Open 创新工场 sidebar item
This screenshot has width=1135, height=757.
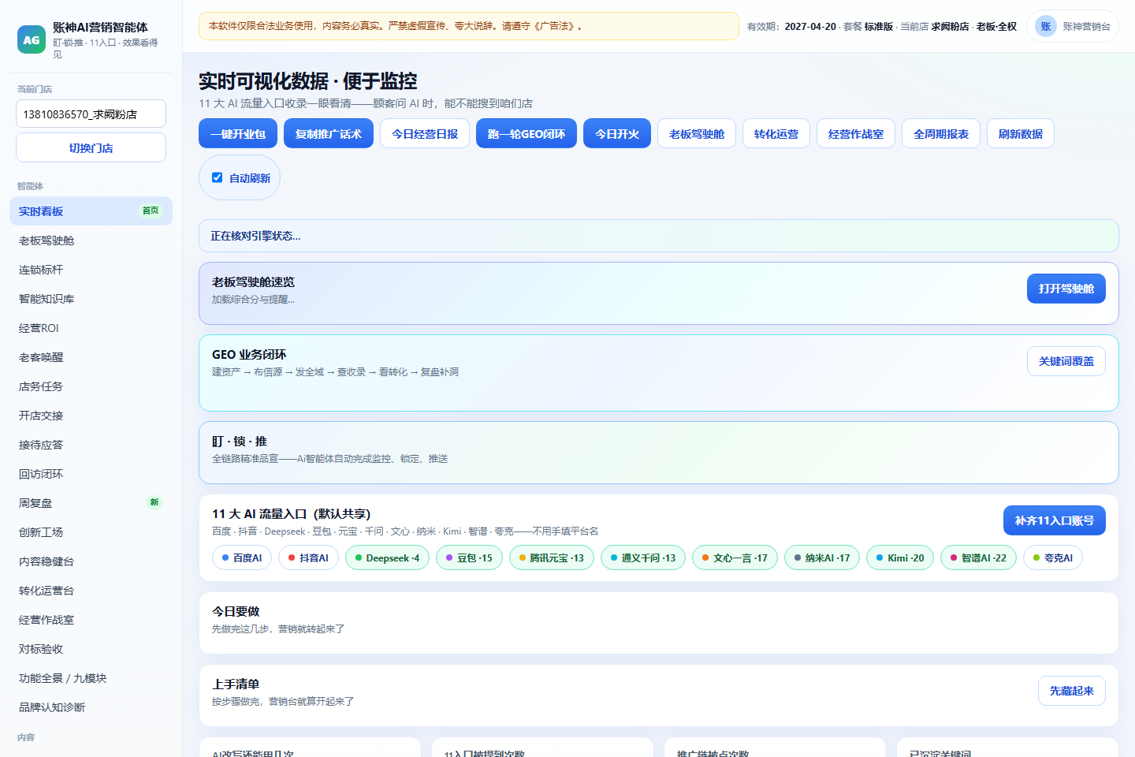point(91,532)
